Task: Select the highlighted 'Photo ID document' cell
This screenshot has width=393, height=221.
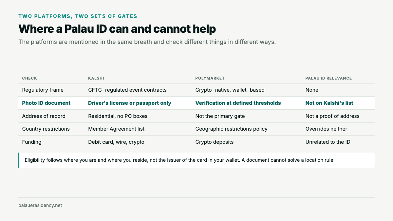Action: pos(46,103)
